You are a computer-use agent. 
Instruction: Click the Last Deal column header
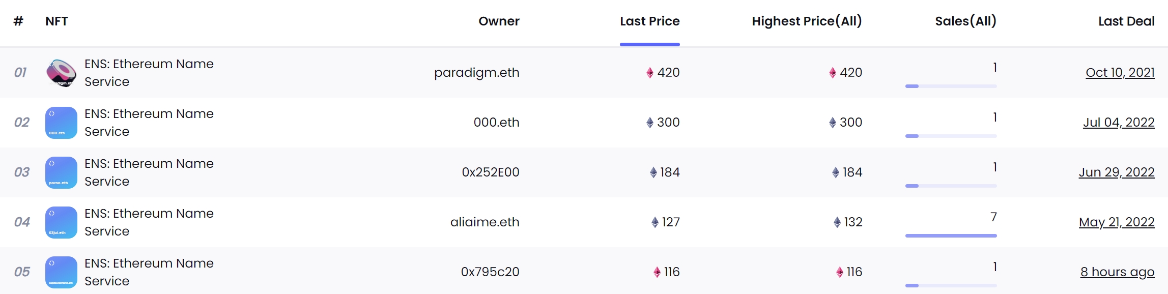pyautogui.click(x=1126, y=21)
